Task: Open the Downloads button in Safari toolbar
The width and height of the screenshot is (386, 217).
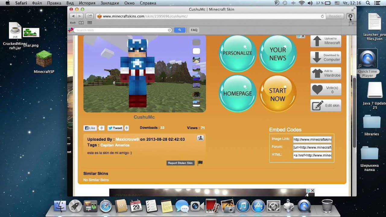Action: tap(350, 16)
